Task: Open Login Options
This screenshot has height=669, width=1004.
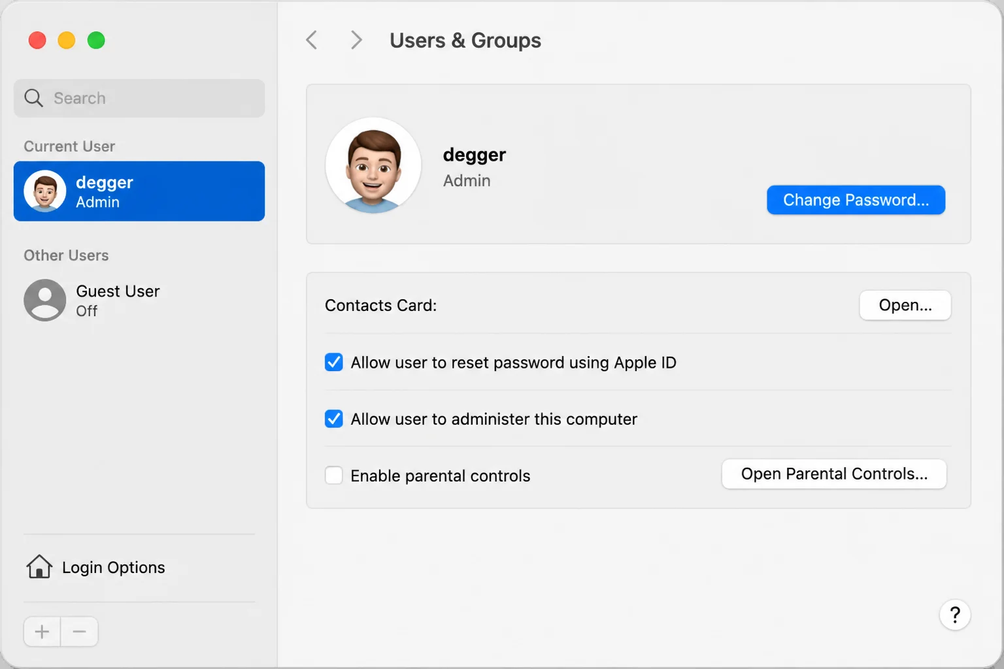Action: [95, 567]
